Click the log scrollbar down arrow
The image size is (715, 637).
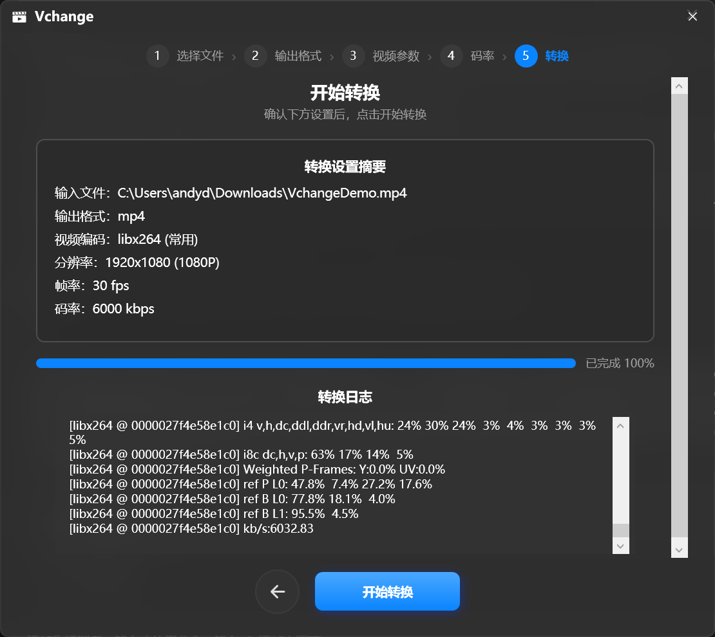pos(620,546)
